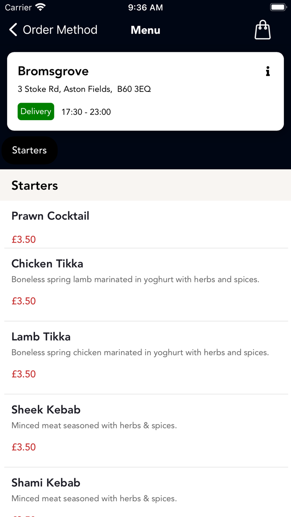The width and height of the screenshot is (291, 517).
Task: Tap the Prawn Cocktail £3.50 price
Action: tap(24, 239)
